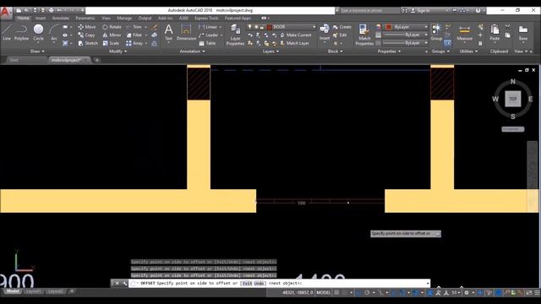The width and height of the screenshot is (541, 304).
Task: Click the Array tool
Action: click(134, 43)
